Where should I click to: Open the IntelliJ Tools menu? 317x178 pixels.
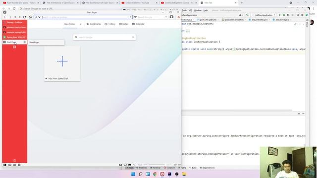click(x=184, y=10)
